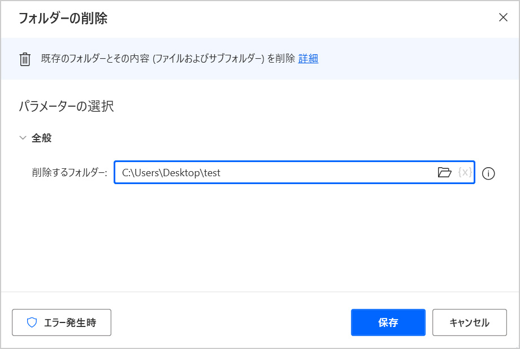Open the folder browse dialog icon
This screenshot has width=520, height=349.
(445, 173)
